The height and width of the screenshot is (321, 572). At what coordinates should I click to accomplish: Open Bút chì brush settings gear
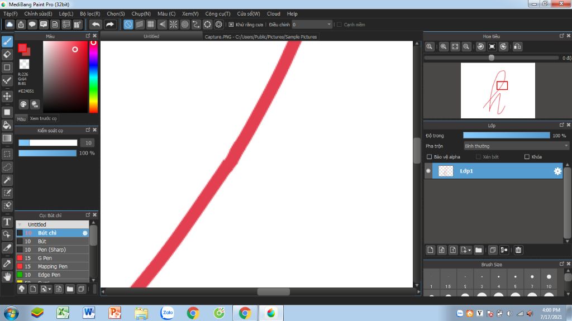pyautogui.click(x=85, y=233)
